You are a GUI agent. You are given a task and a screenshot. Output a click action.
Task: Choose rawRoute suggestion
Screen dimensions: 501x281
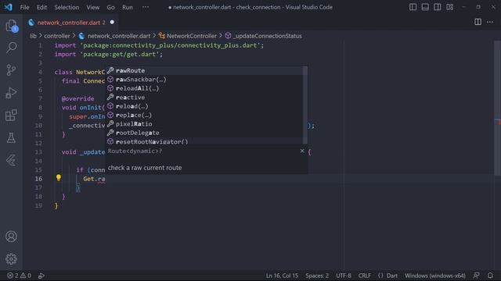pos(204,70)
